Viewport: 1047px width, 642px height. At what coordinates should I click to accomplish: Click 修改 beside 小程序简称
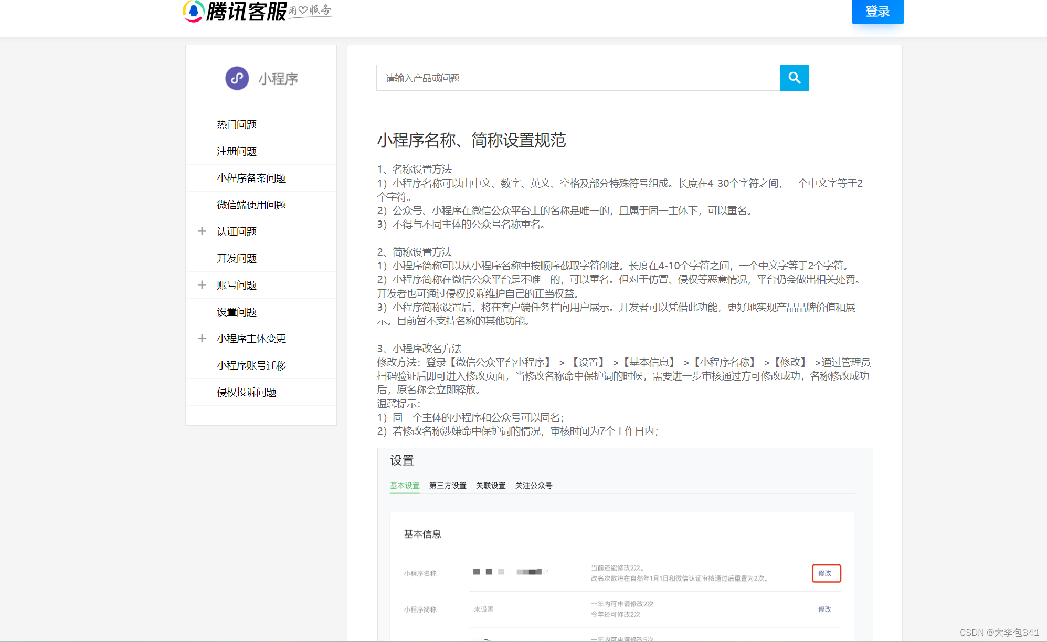pos(825,609)
